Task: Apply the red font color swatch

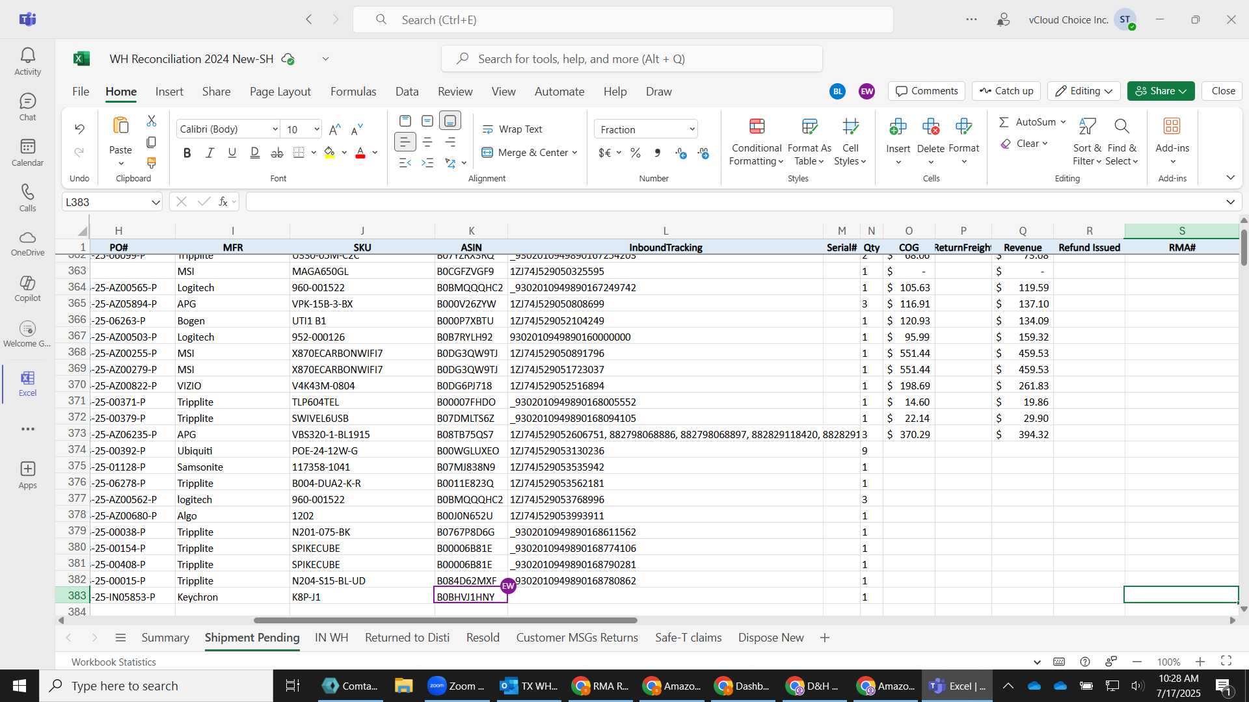Action: [360, 153]
